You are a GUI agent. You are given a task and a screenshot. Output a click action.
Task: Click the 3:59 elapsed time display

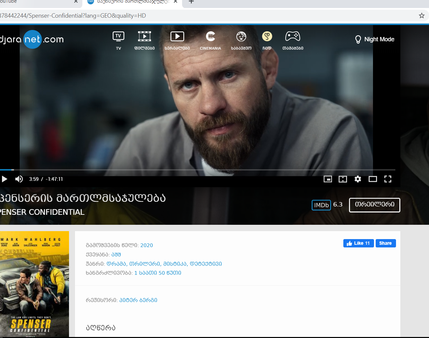34,179
